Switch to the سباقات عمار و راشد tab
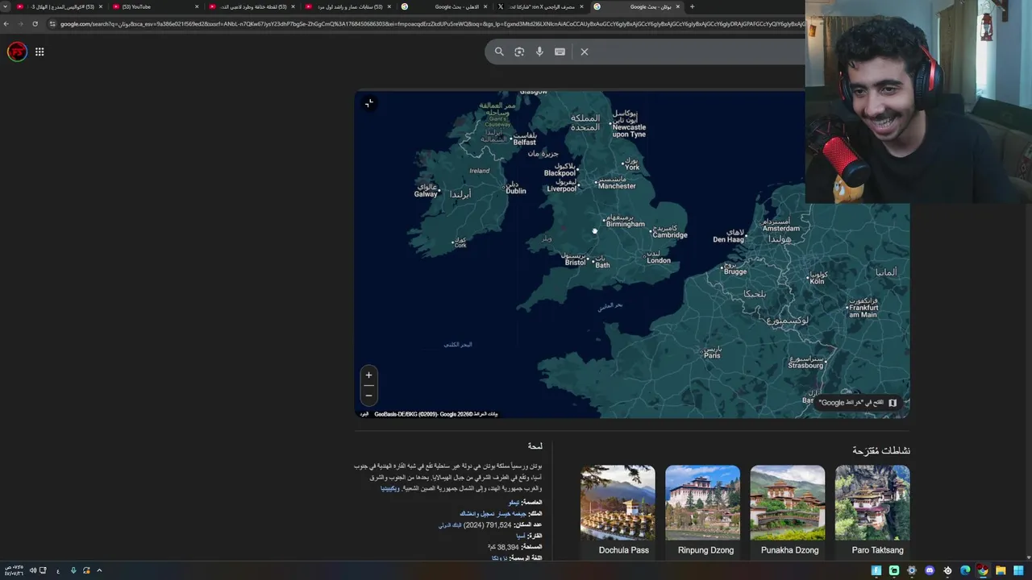 (348, 6)
